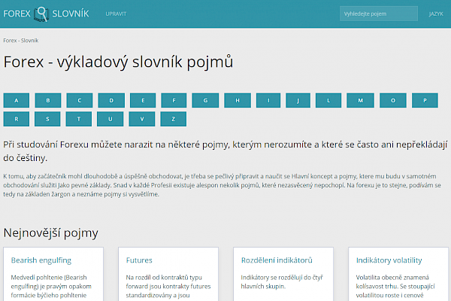Open the Futures term article
451x301 pixels.
tap(139, 260)
